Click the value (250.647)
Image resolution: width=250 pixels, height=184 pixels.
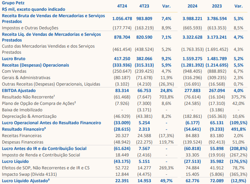coord(122,71)
